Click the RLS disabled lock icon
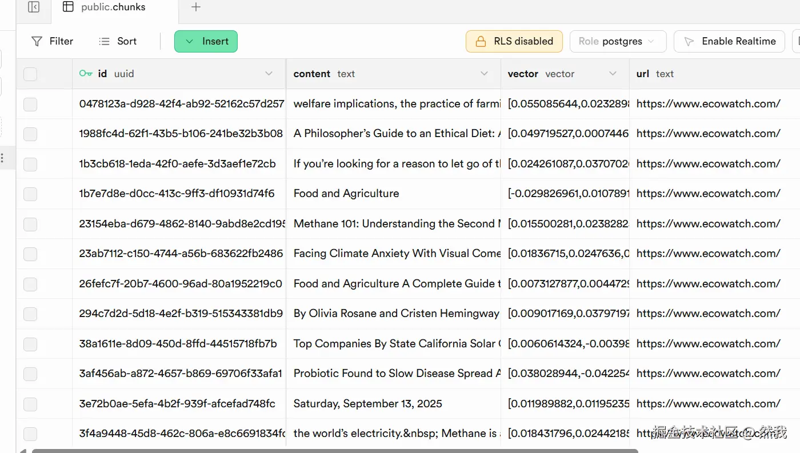 click(481, 41)
